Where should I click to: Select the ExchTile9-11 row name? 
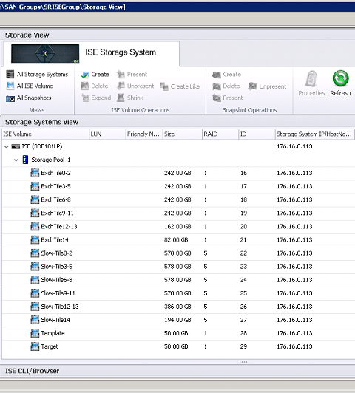coord(57,213)
